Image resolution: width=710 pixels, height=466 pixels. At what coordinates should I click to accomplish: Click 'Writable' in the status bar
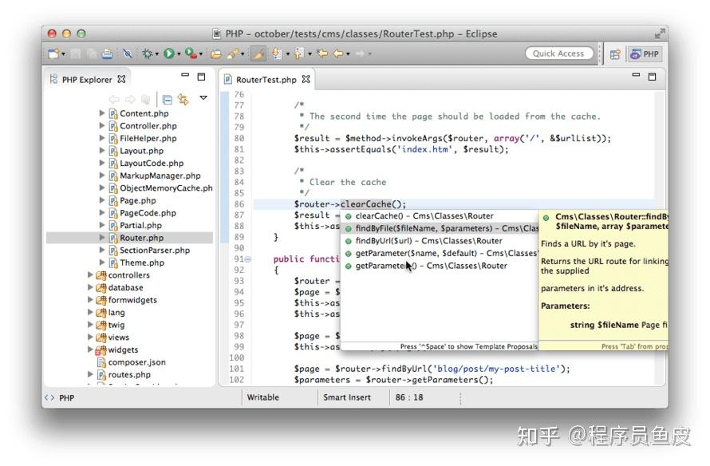click(263, 397)
